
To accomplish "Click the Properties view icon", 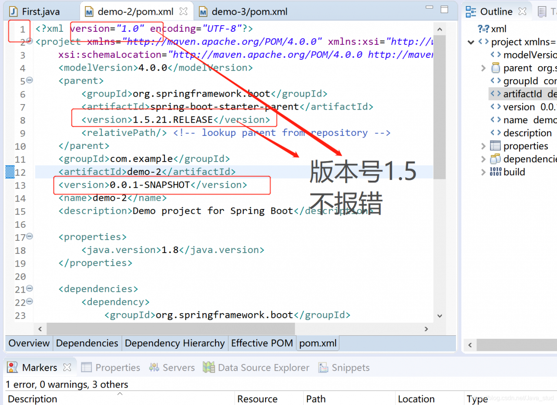I will point(87,368).
